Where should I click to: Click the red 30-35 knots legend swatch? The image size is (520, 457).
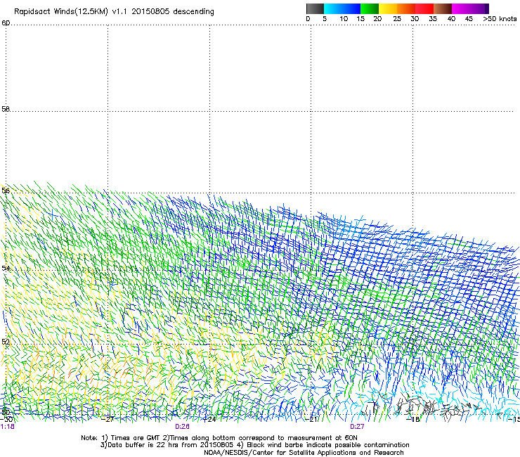pos(424,8)
